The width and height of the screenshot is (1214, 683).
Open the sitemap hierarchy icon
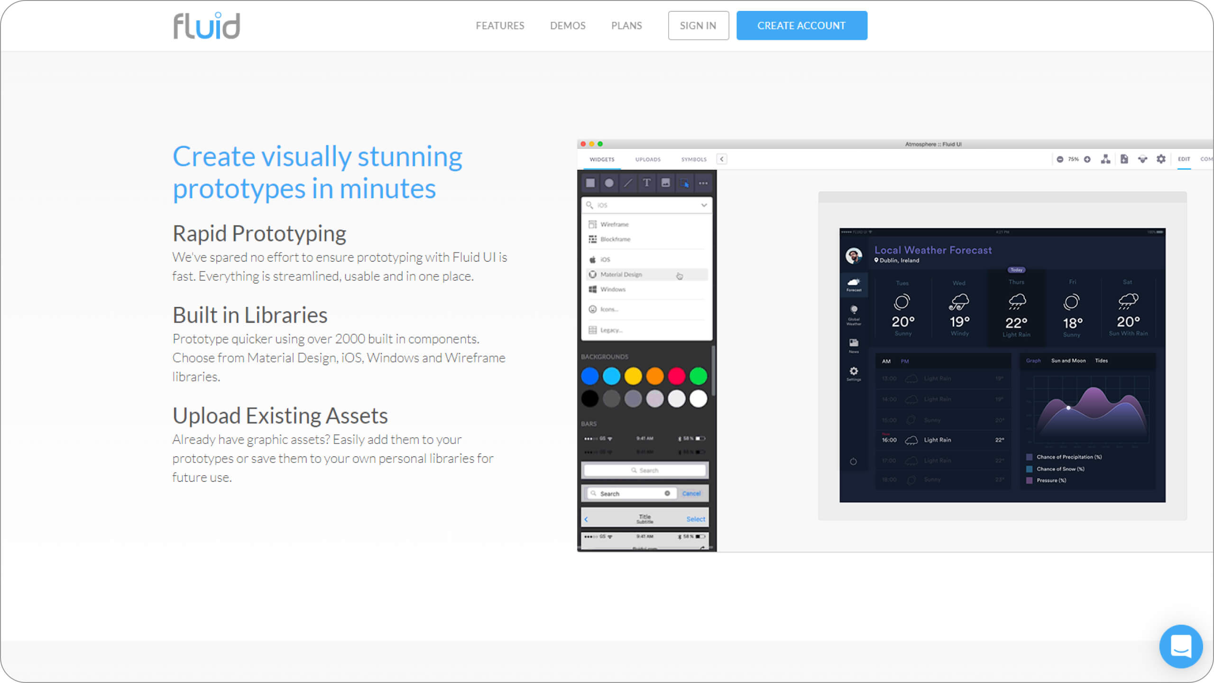(x=1105, y=159)
